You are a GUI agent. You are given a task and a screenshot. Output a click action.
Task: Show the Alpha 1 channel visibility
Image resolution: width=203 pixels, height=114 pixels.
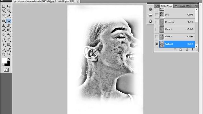click(x=157, y=29)
